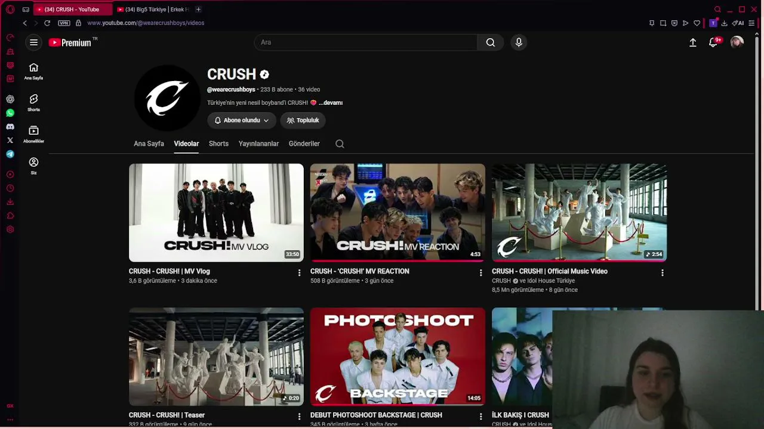Open WhatsApp in the Opera sidebar
764x429 pixels.
10,113
